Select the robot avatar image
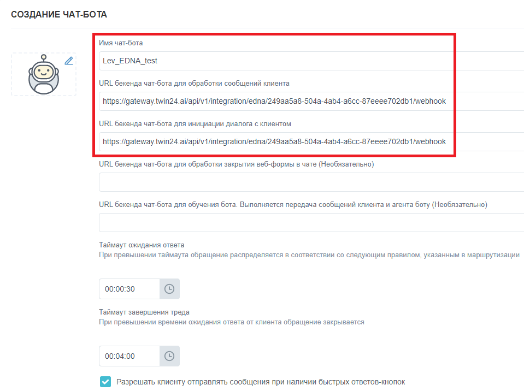This screenshot has height=391, width=524. point(44,75)
